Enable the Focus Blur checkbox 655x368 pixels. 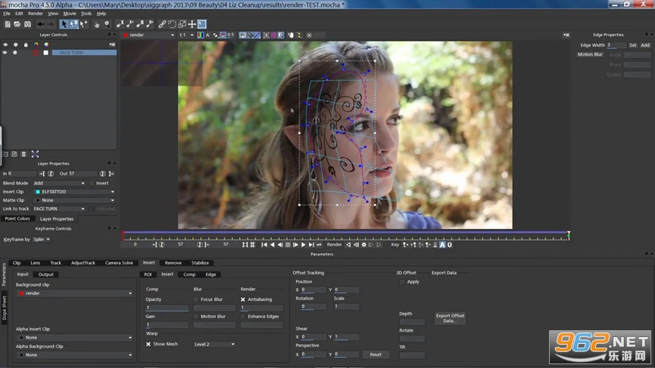coord(196,299)
